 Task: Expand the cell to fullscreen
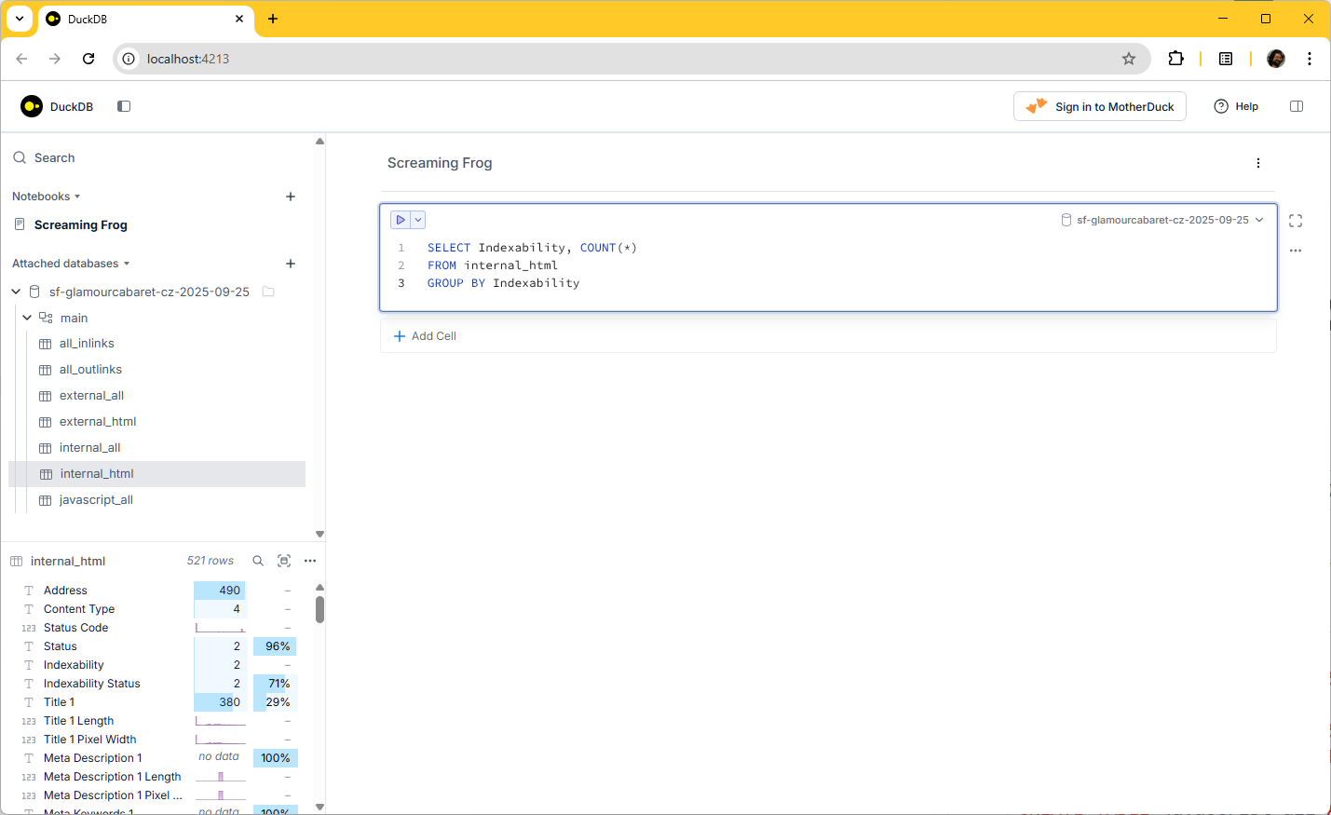click(x=1295, y=221)
